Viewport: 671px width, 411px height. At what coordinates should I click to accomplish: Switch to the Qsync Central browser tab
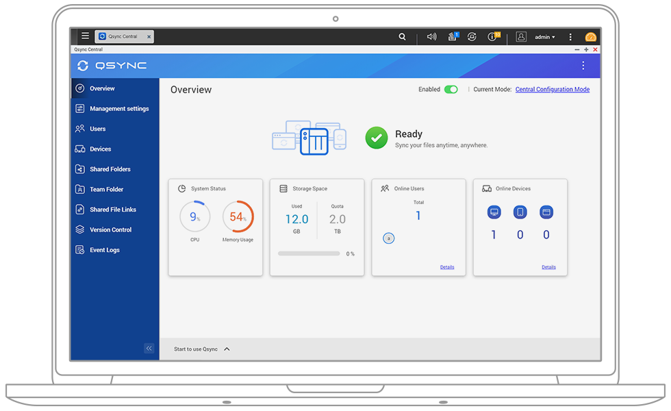[x=124, y=36]
